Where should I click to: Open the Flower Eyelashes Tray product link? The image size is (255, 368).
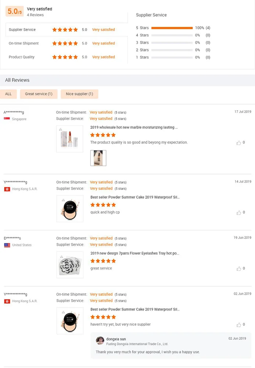[x=135, y=253]
